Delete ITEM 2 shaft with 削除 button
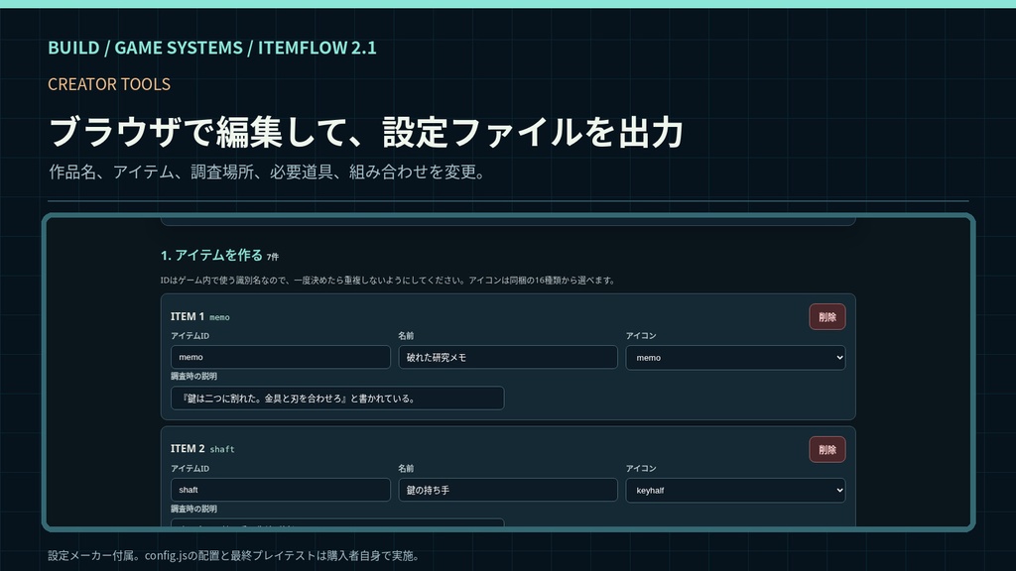 click(x=826, y=450)
